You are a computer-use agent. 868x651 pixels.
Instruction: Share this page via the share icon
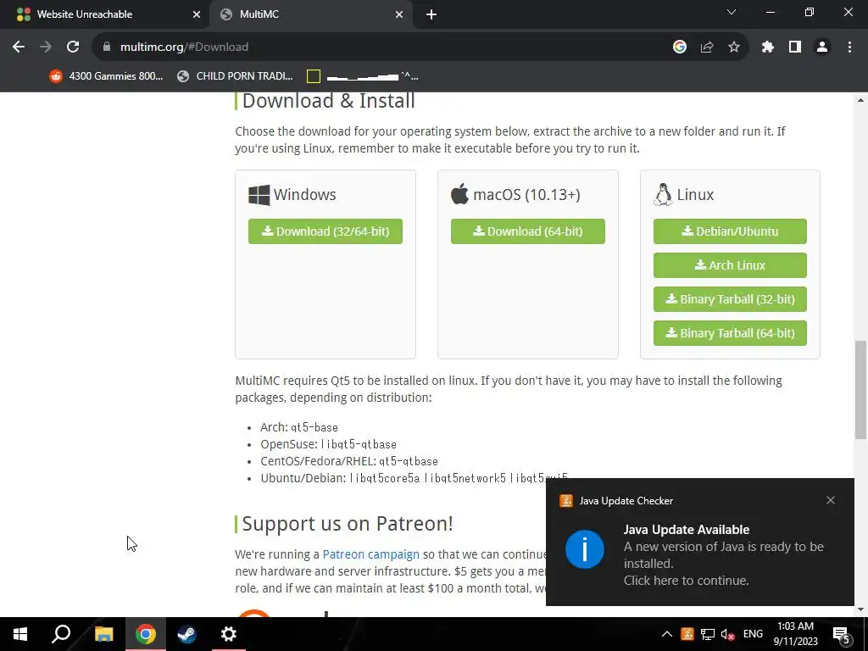[x=706, y=47]
